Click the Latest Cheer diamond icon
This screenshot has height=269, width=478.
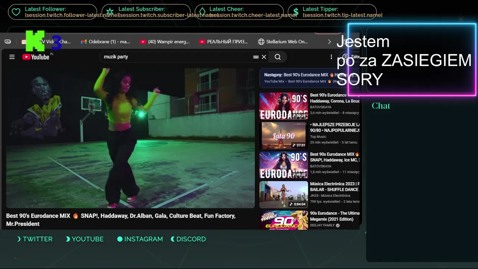tap(202, 12)
